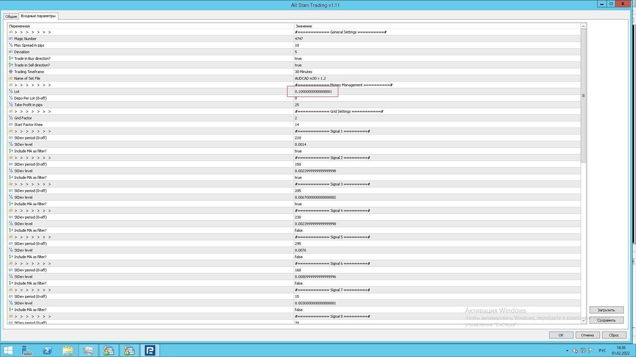Click the Trading Timeframe enum icon
This screenshot has width=636, height=357.
[x=11, y=72]
